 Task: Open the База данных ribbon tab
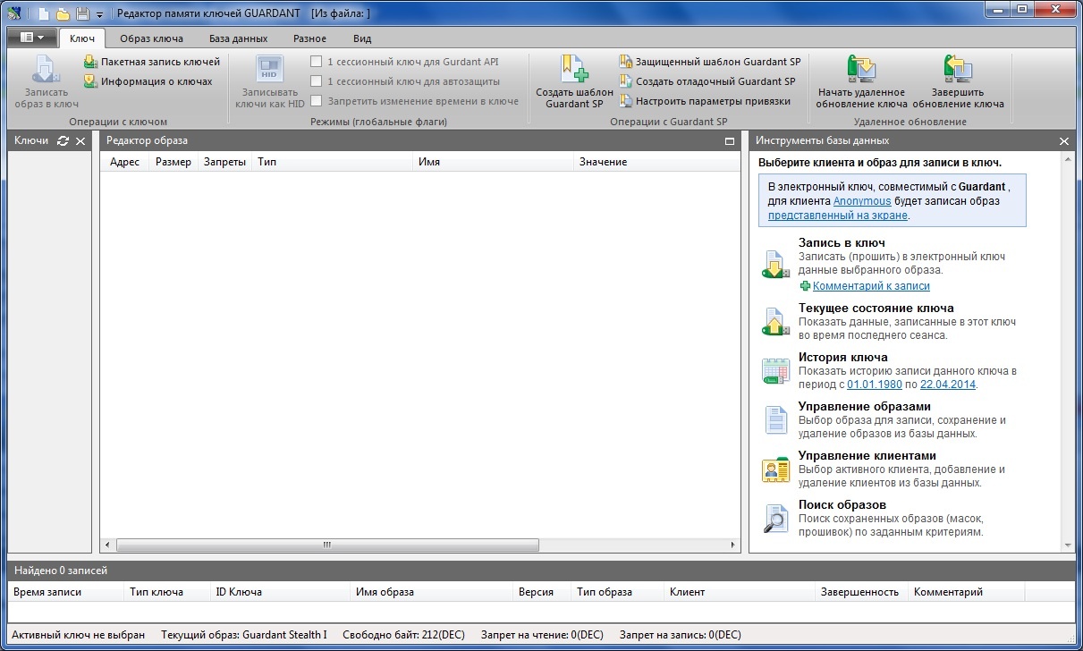238,38
